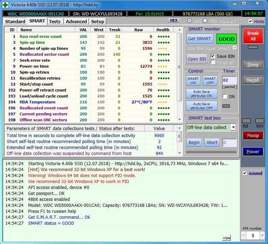Click SMART table scroll down arrow
Image resolution: width=268 pixels, height=244 pixels.
click(180, 120)
